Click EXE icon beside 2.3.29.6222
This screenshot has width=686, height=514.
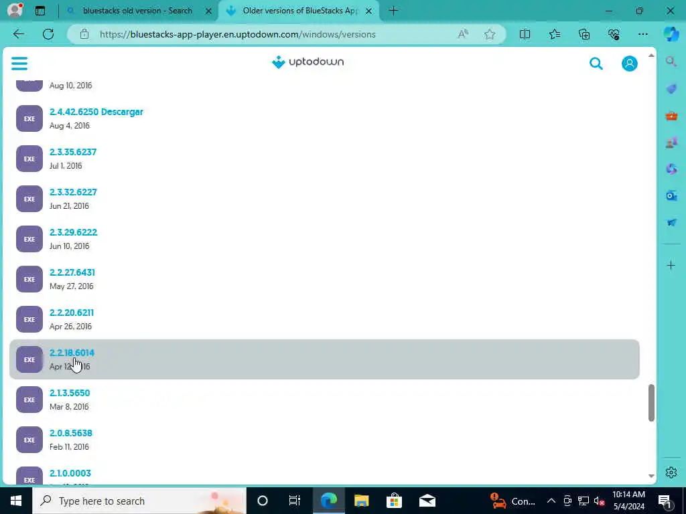29,239
